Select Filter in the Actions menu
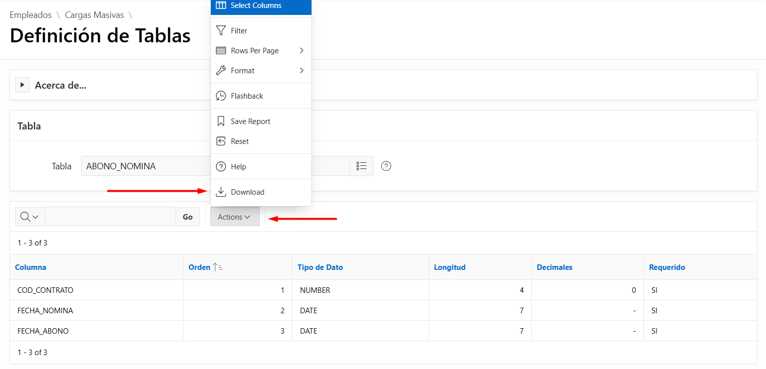This screenshot has height=369, width=766. pos(239,31)
